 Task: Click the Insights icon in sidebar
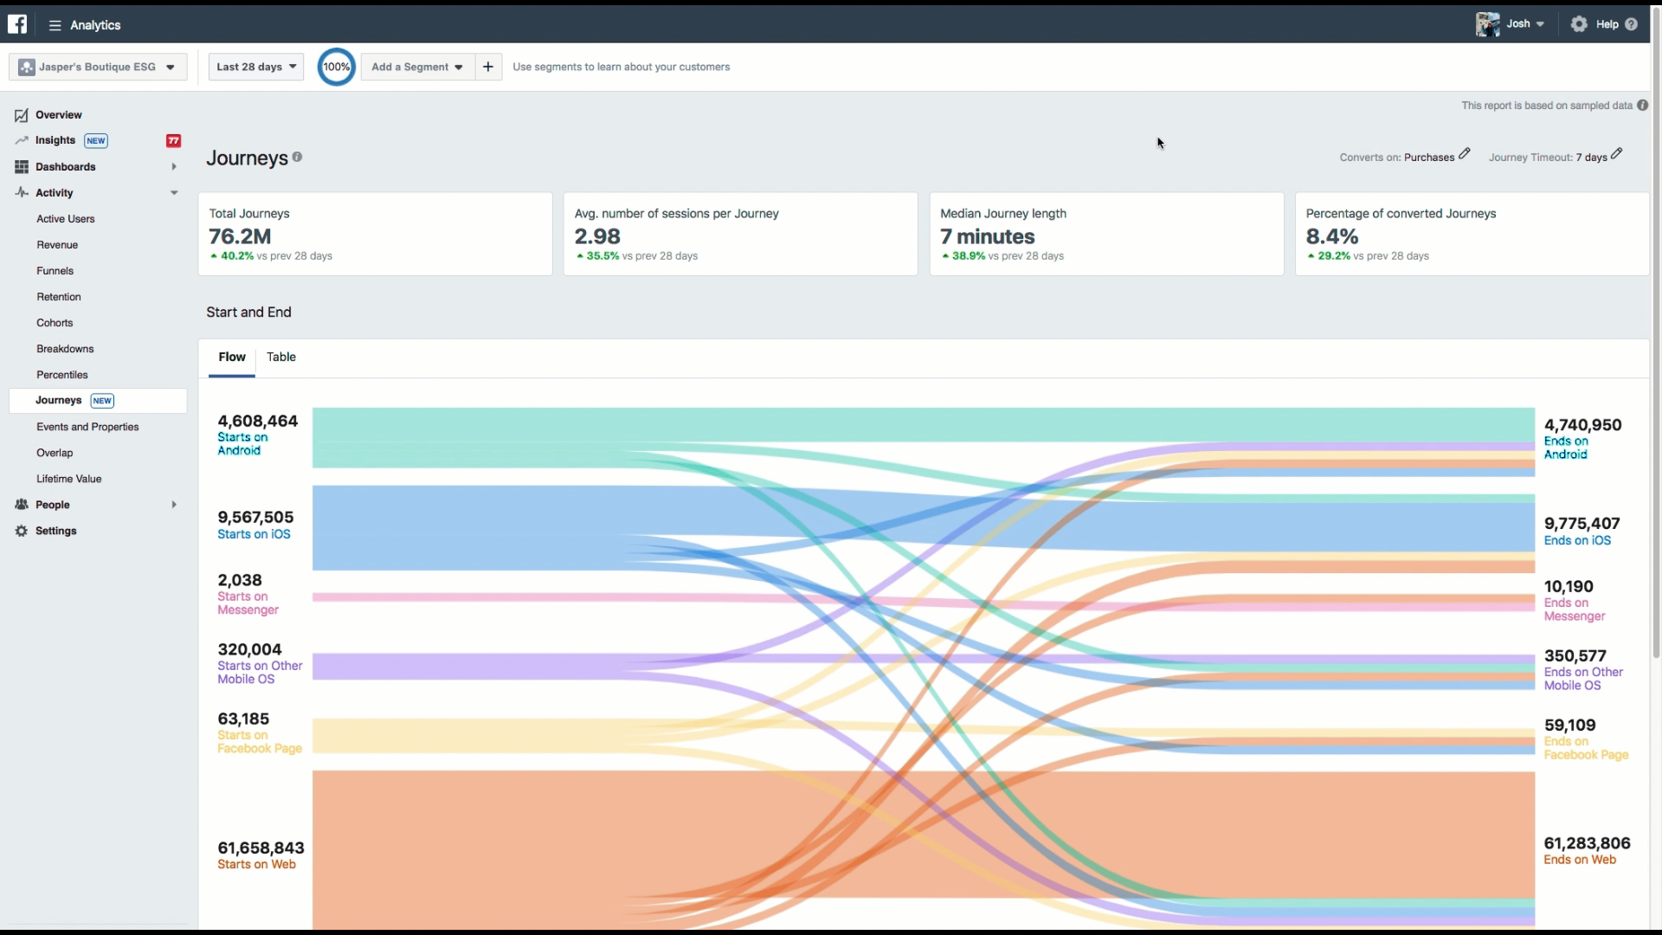pyautogui.click(x=22, y=139)
